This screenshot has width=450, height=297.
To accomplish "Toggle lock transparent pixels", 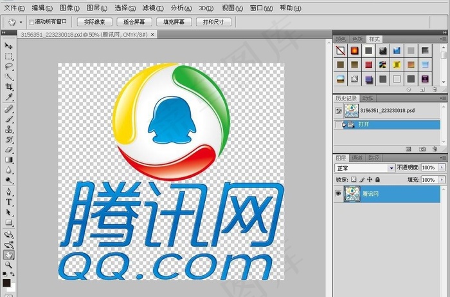I will (x=354, y=180).
